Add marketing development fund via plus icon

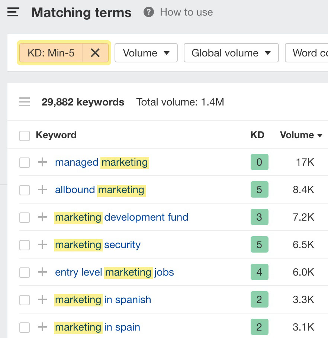(43, 217)
